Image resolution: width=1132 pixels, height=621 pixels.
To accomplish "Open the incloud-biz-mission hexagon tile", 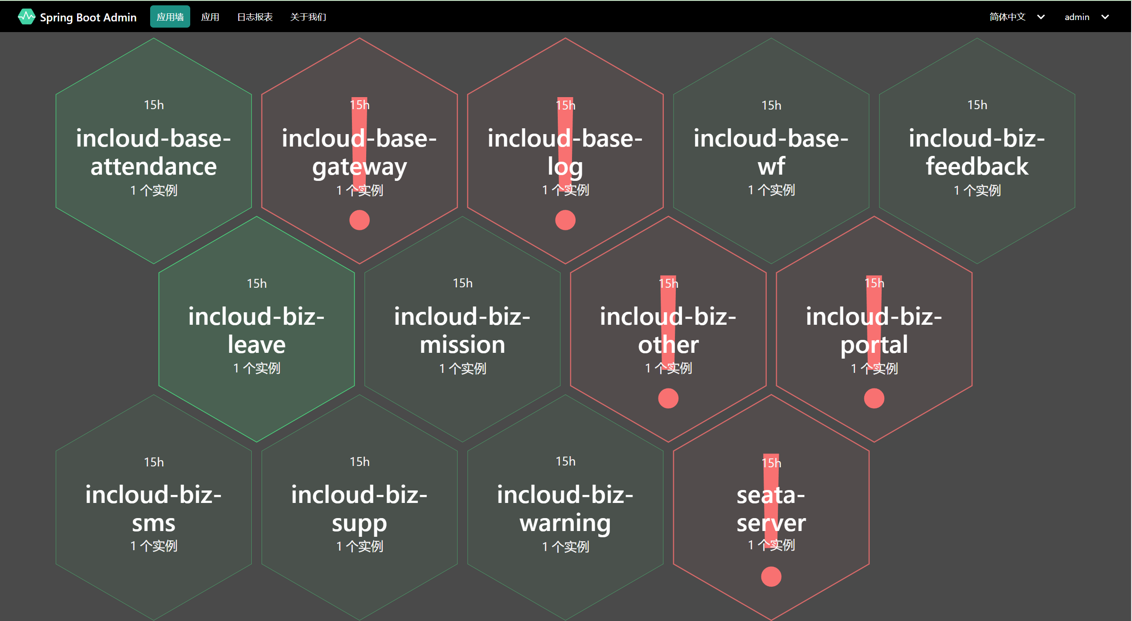I will click(x=462, y=330).
